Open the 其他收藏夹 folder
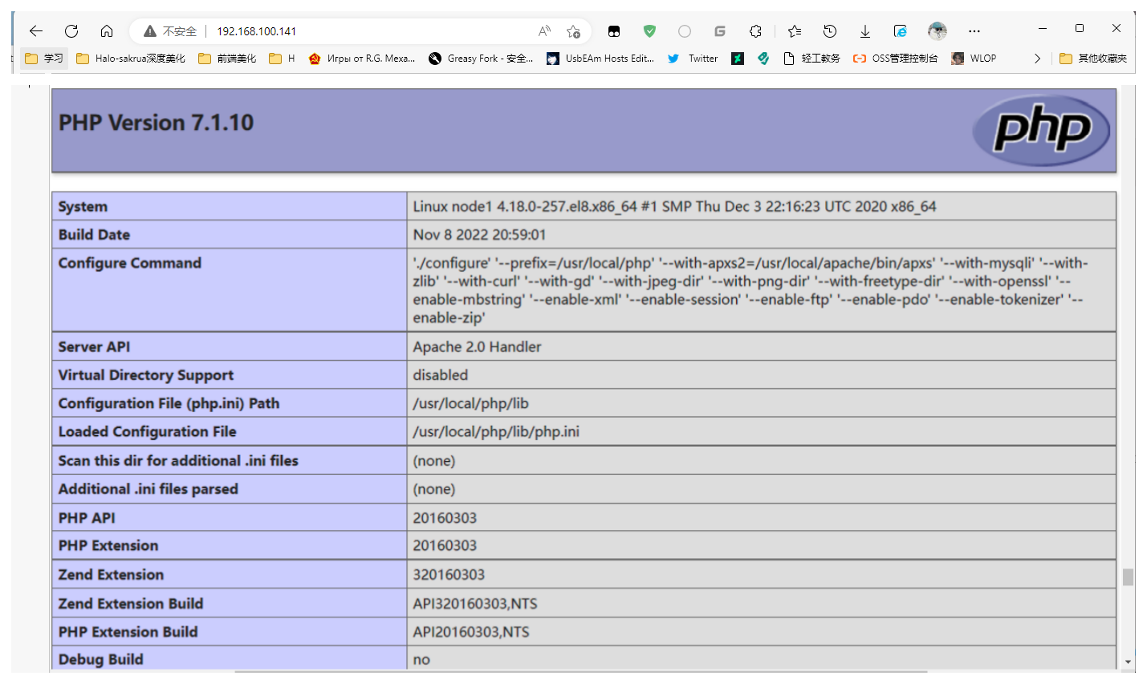This screenshot has width=1147, height=684. coord(1093,58)
